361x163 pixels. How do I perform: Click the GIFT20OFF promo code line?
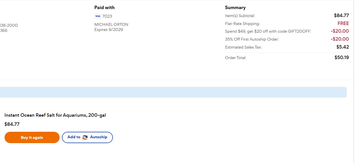click(x=268, y=32)
